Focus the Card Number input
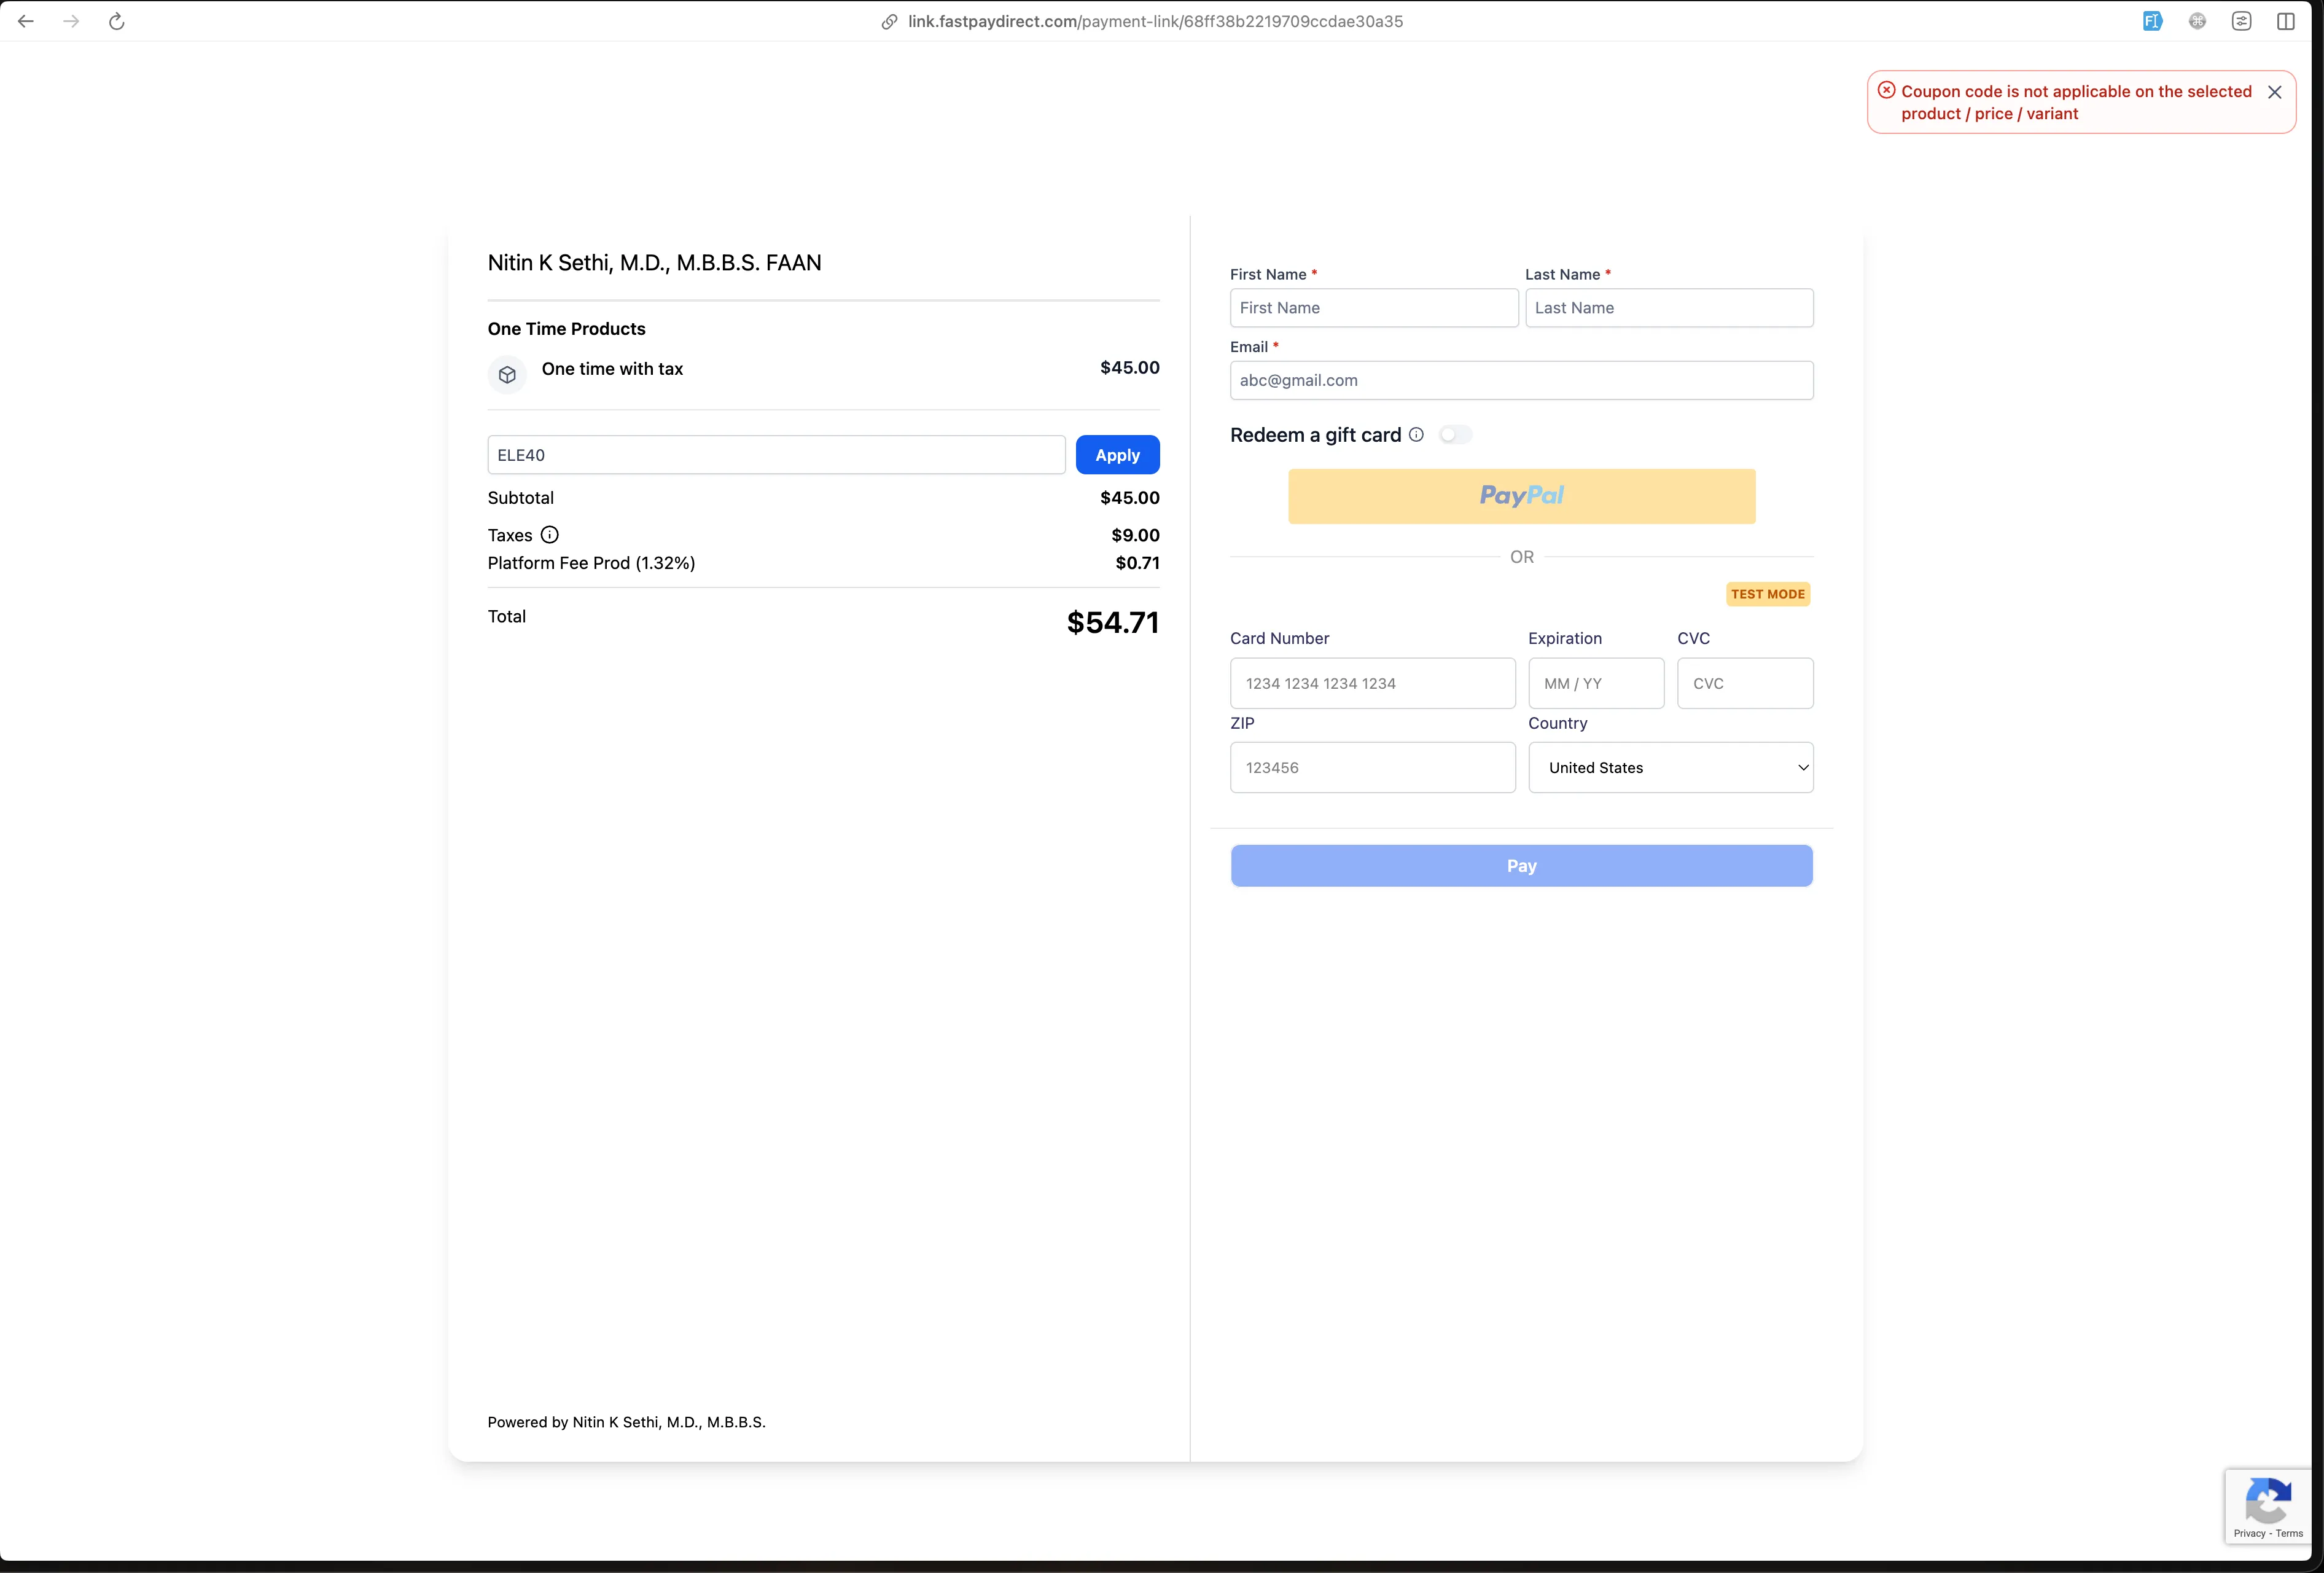 coord(1371,683)
